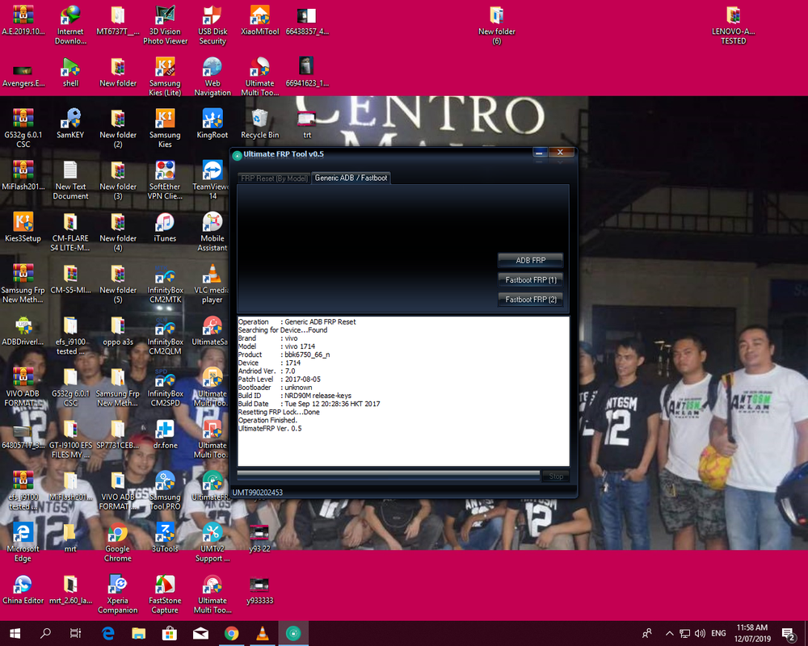Open the oppo a3s folder icon
808x646 pixels.
[117, 331]
